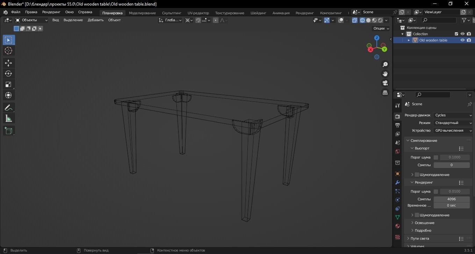Image resolution: width=475 pixels, height=254 pixels.
Task: Open the Правка menu
Action: click(31, 12)
